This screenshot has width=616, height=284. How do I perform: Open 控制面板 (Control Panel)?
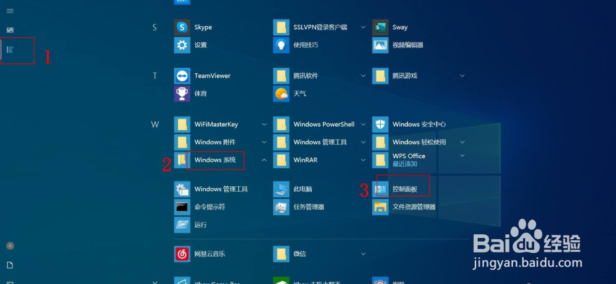(405, 188)
